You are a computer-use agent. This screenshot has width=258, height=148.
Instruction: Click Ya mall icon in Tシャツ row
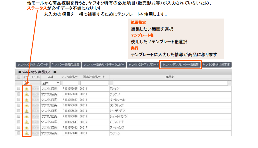[36, 89]
